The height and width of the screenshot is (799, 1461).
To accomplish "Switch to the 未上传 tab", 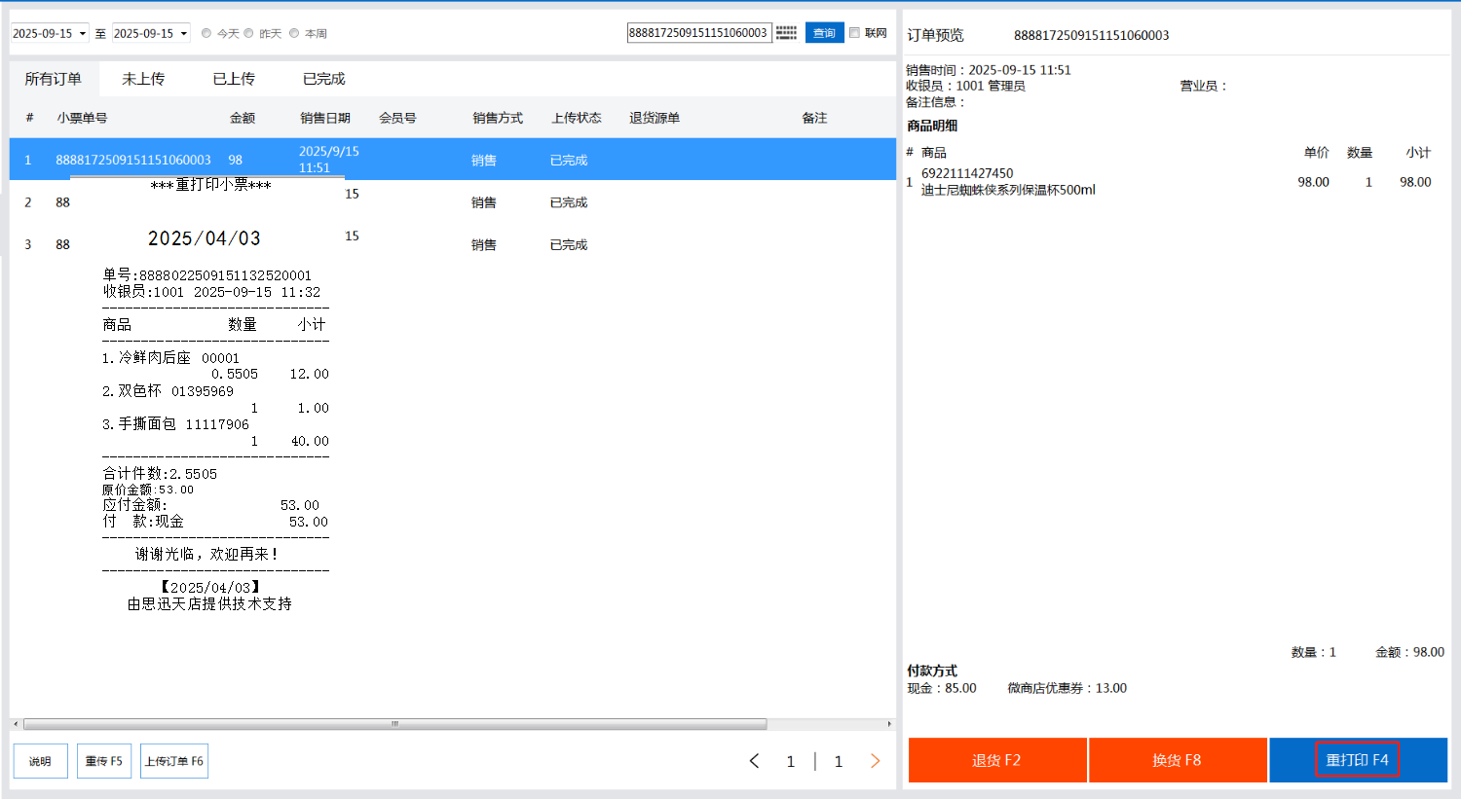I will click(x=143, y=79).
